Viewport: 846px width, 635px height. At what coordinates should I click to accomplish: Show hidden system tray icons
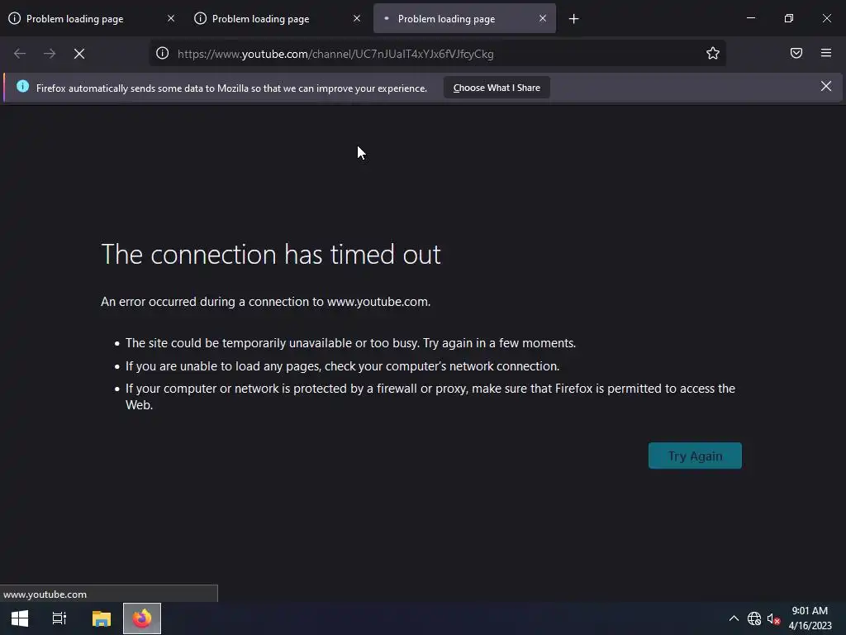point(734,618)
